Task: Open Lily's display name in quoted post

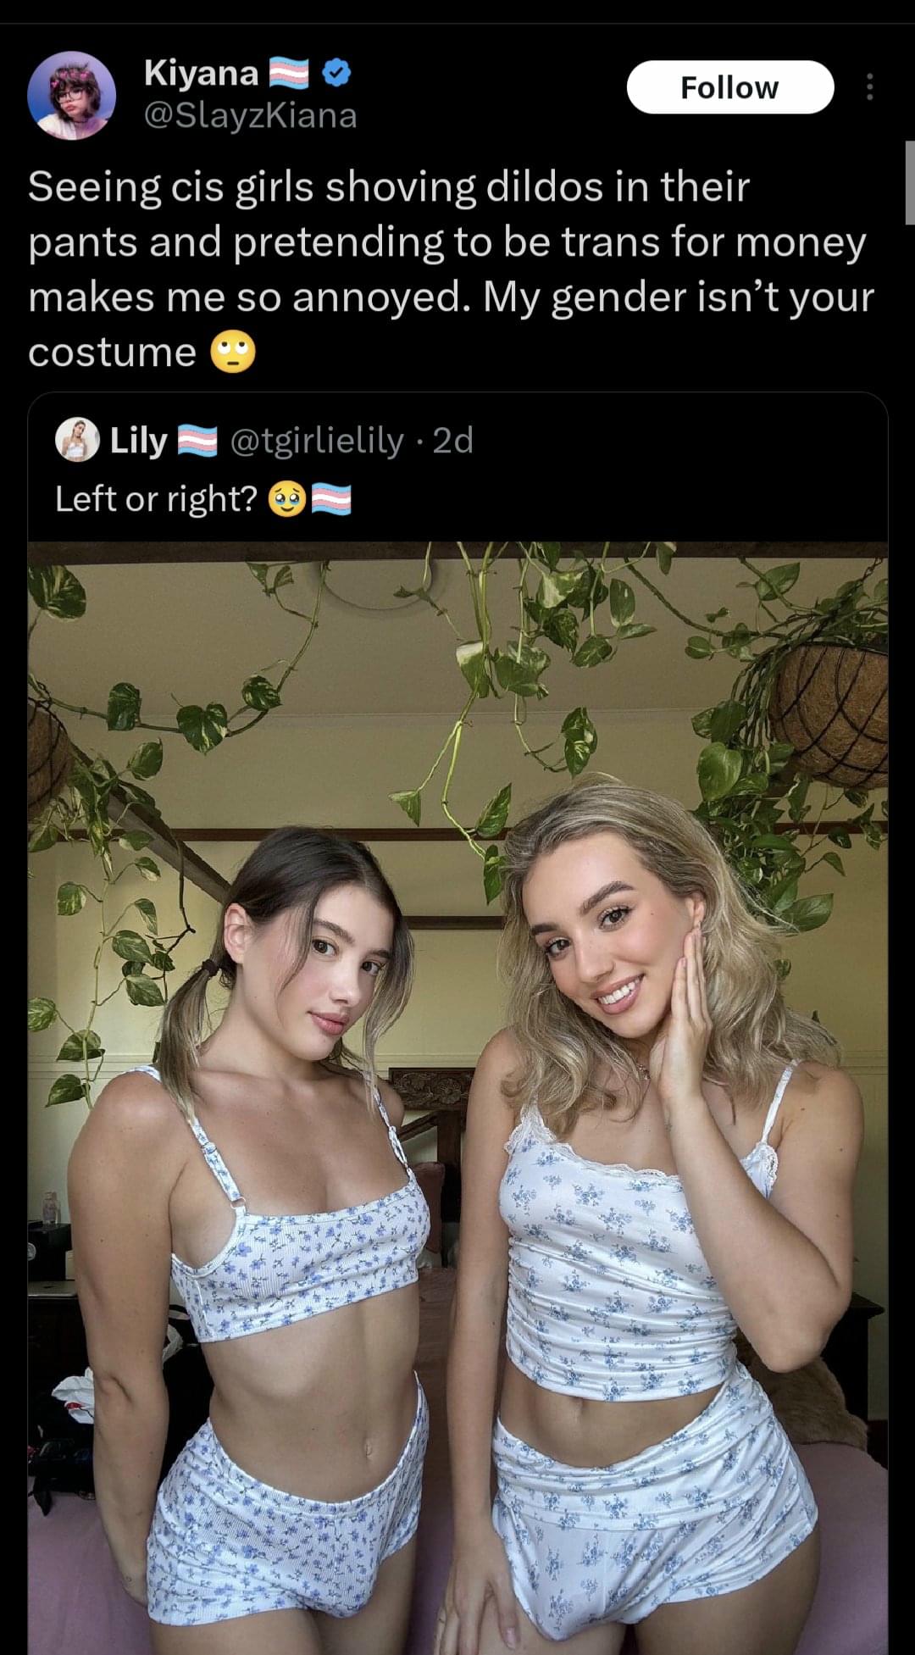Action: click(x=139, y=441)
